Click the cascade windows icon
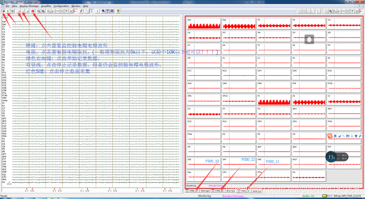Image resolution: width=365 pixels, height=199 pixels. click(x=103, y=11)
